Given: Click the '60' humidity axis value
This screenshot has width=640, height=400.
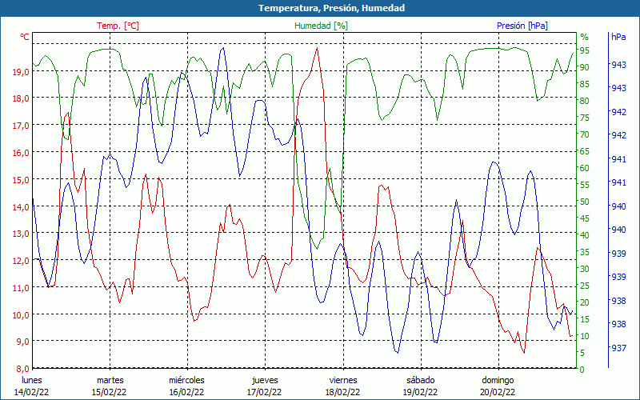Looking at the screenshot, I should point(584,168).
